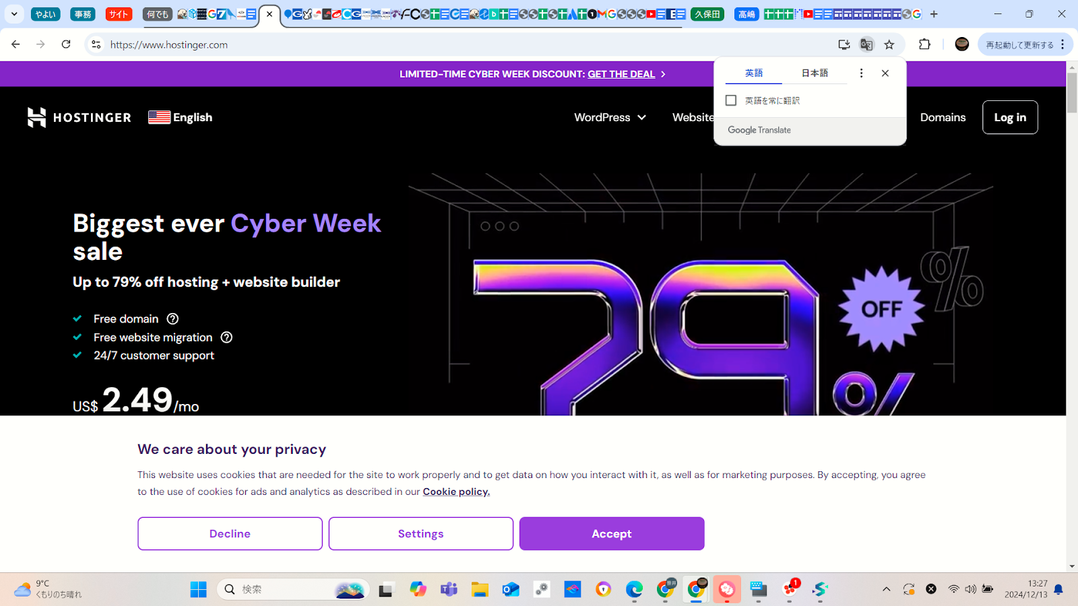
Task: Open the やよい tab group
Action: coord(46,14)
